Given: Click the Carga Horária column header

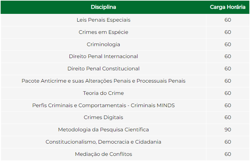Looking at the screenshot, I should click(227, 7).
